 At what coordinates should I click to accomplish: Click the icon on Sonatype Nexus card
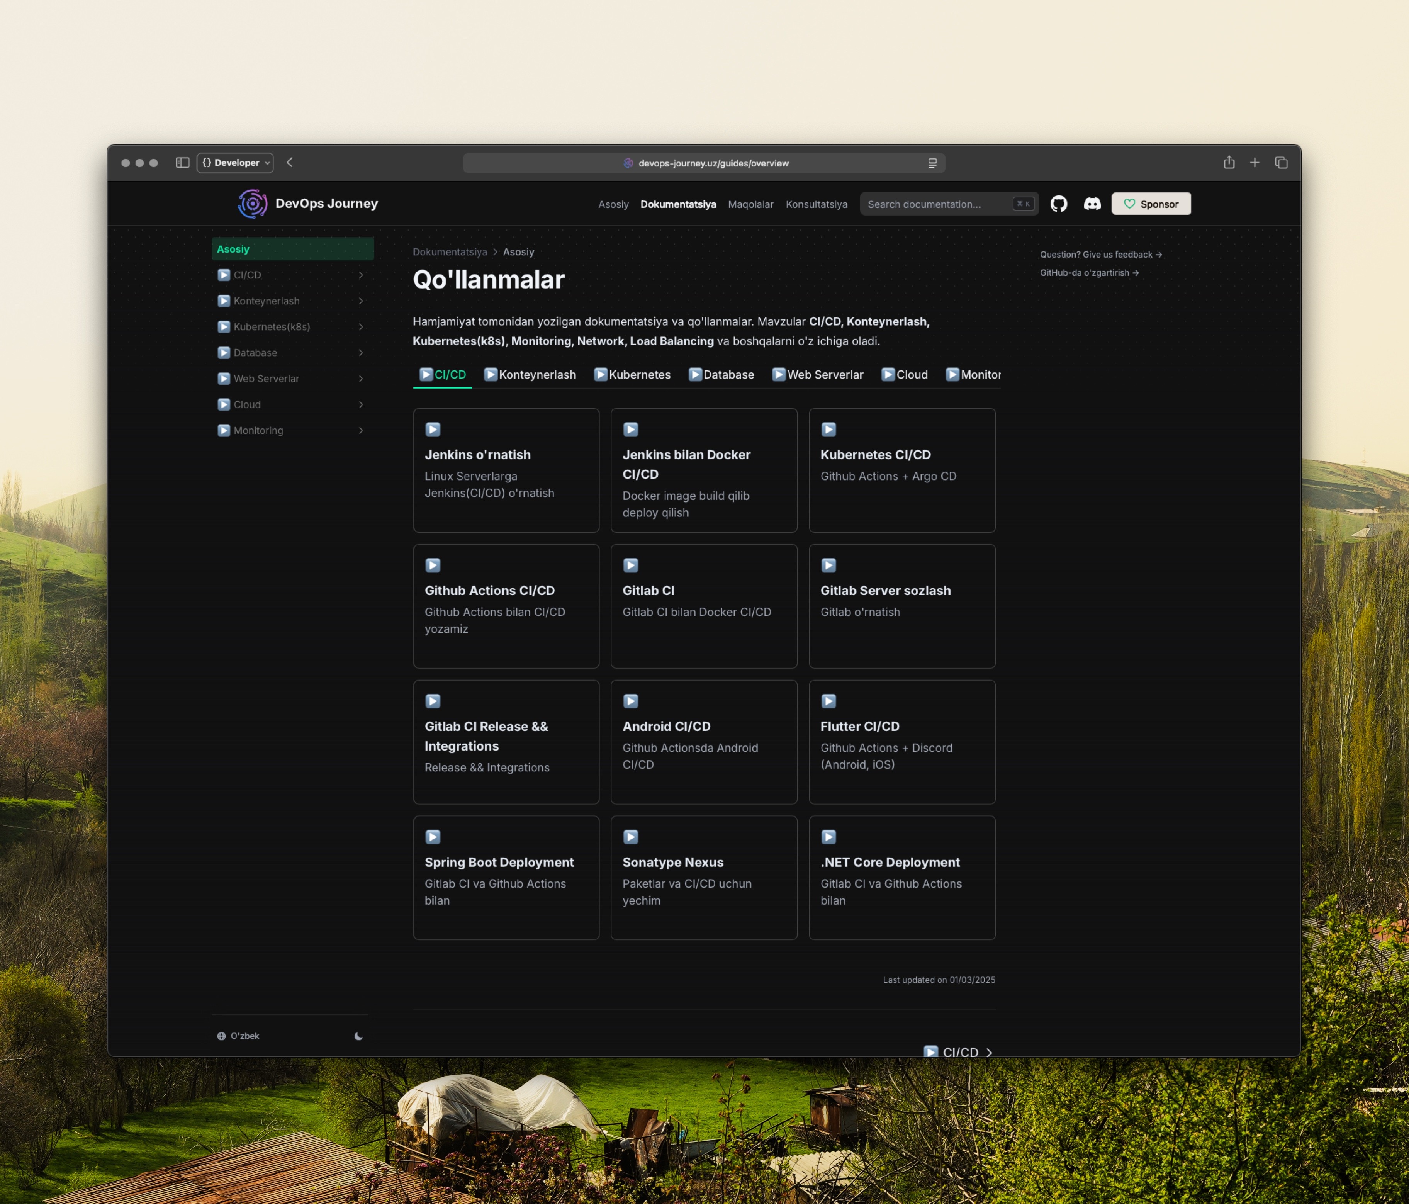pos(631,837)
